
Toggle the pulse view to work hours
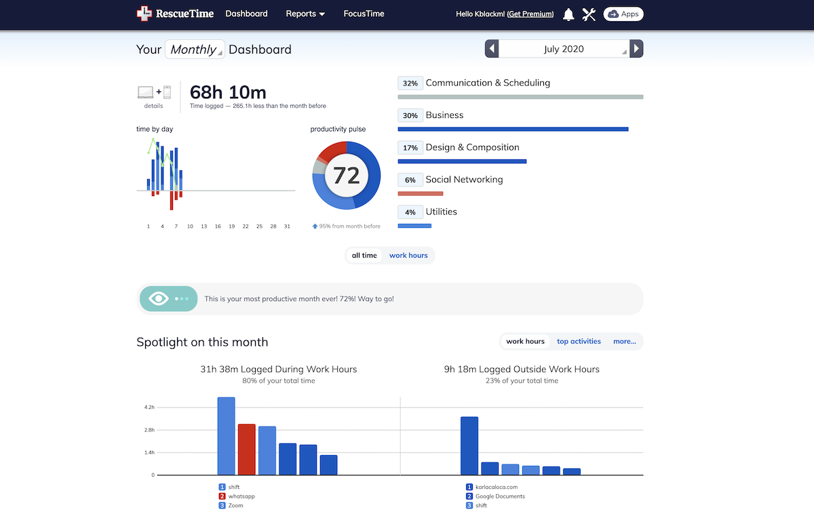tap(408, 256)
